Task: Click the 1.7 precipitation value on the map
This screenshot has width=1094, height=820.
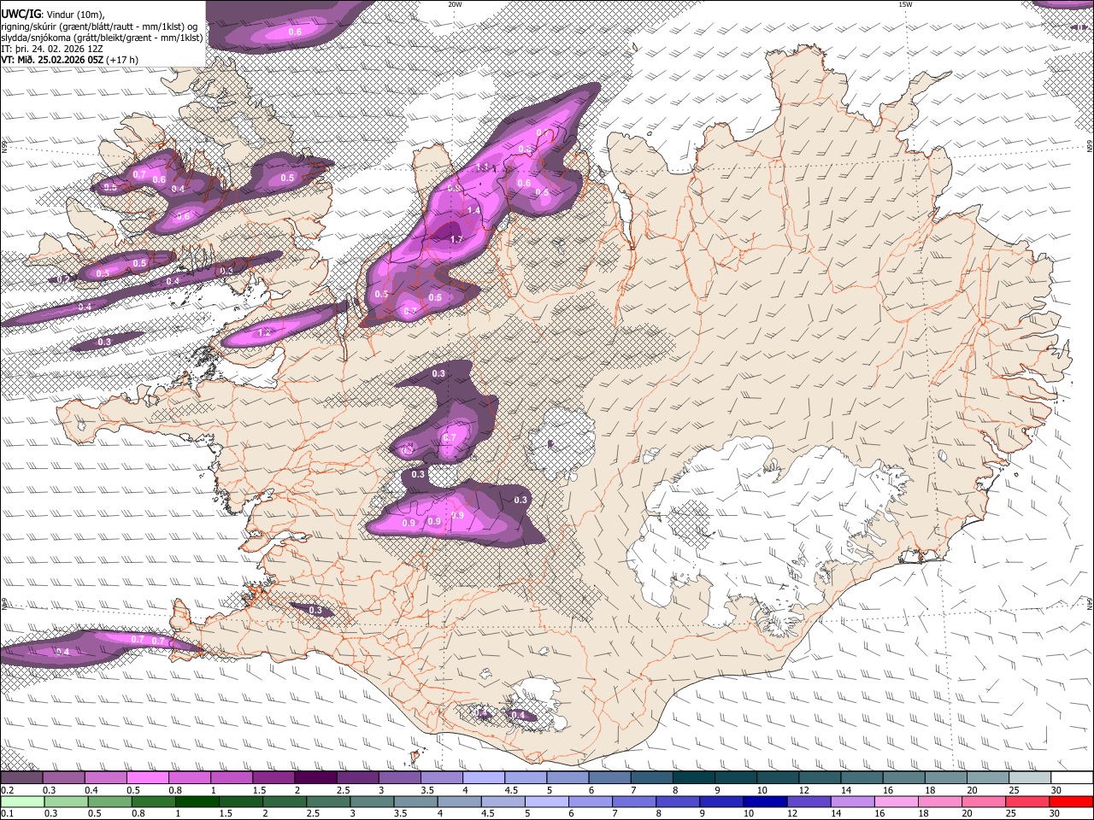Action: tap(456, 240)
